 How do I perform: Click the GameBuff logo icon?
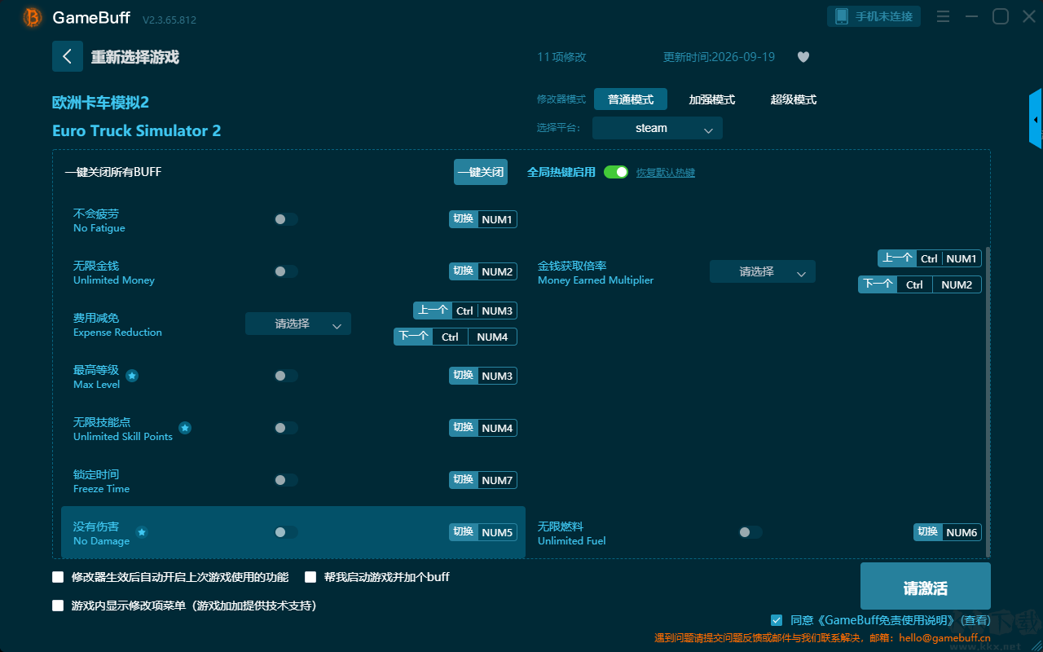[x=32, y=17]
